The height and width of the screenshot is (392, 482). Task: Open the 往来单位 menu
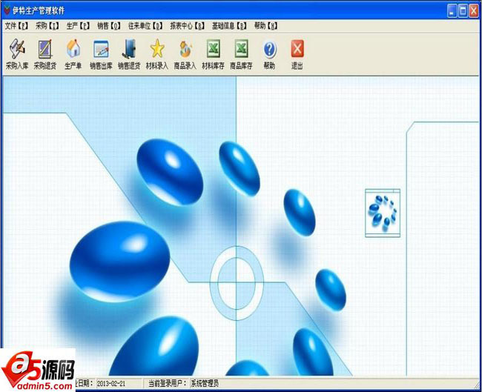tap(145, 26)
